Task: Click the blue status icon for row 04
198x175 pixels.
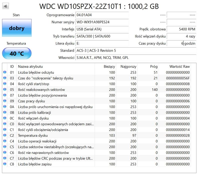Action: [x=5, y=84]
